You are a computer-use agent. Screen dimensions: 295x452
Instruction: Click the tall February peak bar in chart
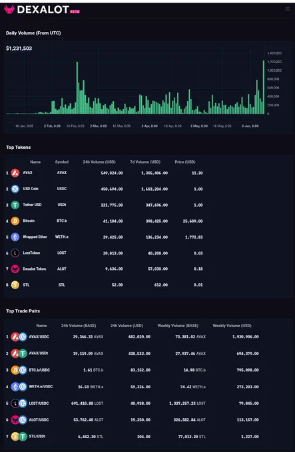click(x=77, y=88)
